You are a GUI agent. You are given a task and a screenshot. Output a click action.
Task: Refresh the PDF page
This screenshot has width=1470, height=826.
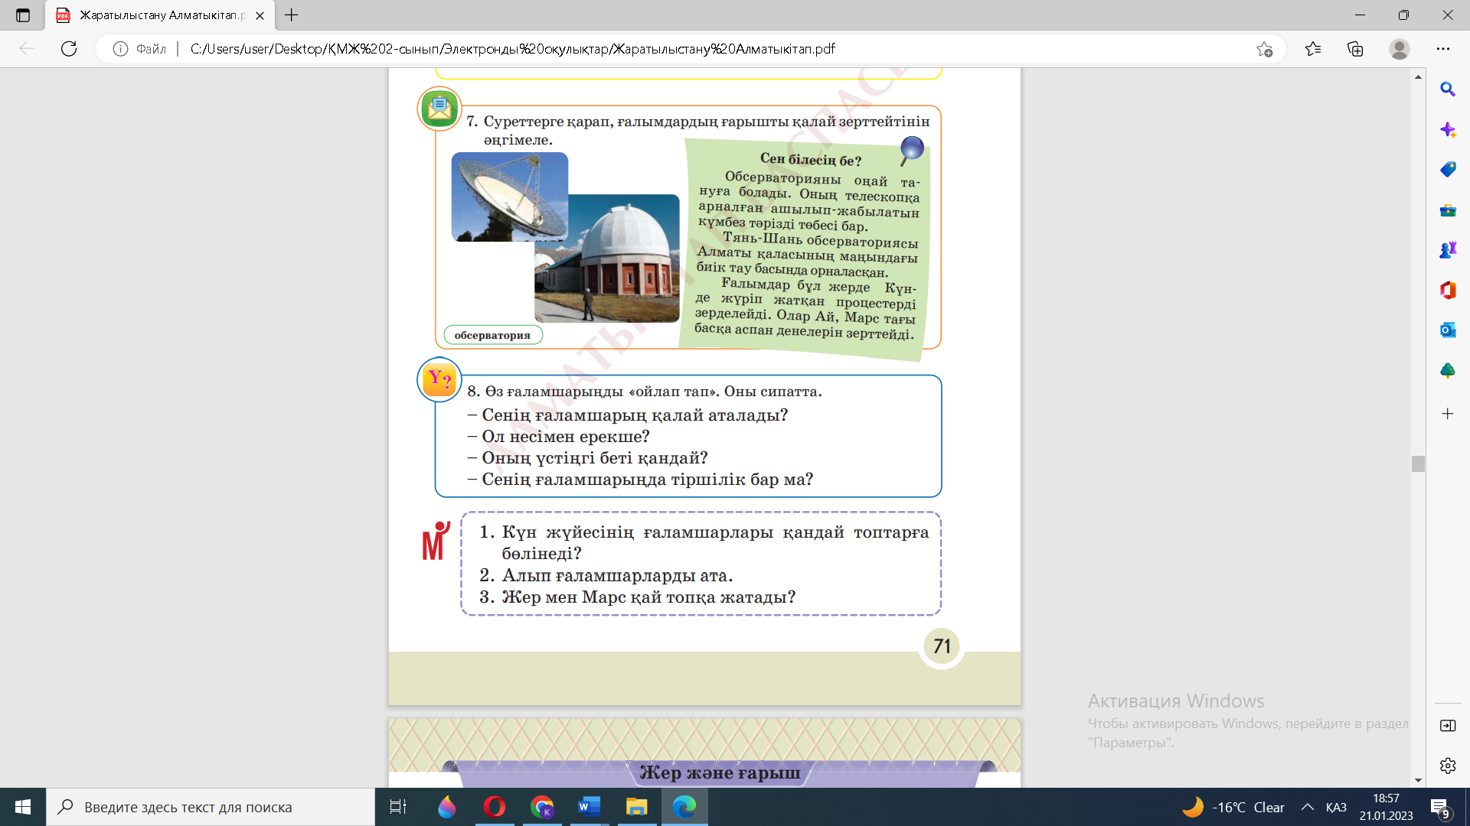(69, 49)
